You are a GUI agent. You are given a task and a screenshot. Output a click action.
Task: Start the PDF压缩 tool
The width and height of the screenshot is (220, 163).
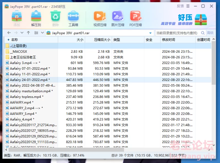click(x=136, y=18)
